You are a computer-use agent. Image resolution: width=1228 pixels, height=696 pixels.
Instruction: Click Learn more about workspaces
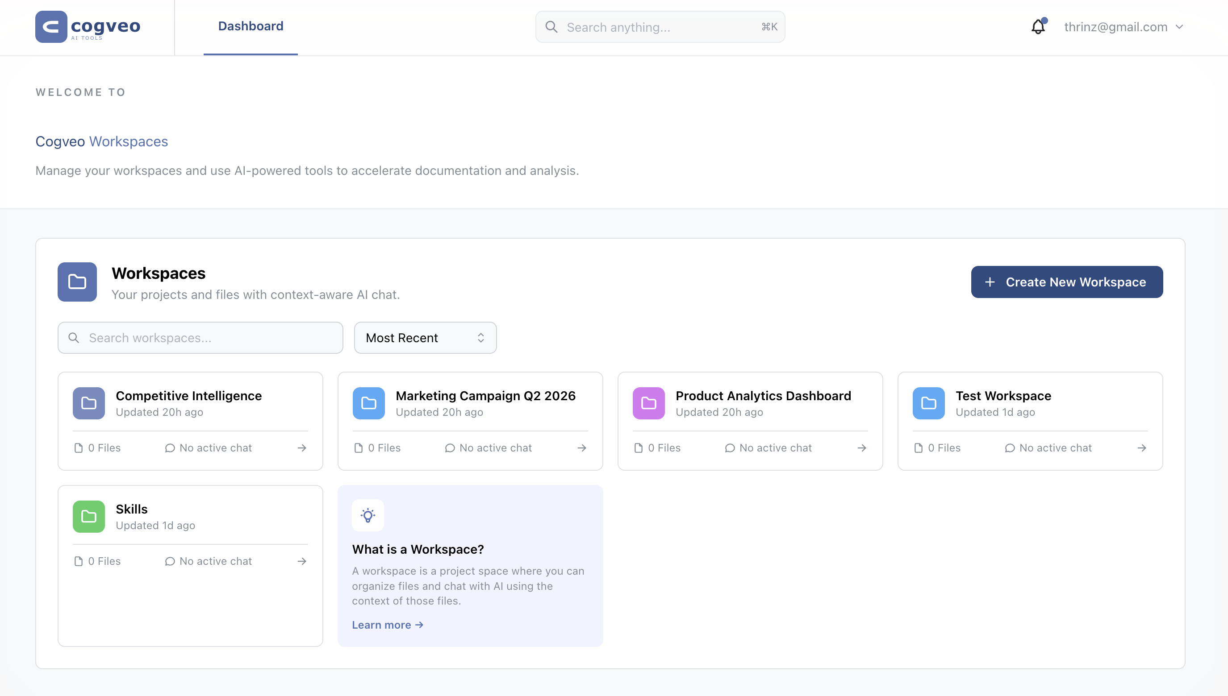tap(387, 624)
